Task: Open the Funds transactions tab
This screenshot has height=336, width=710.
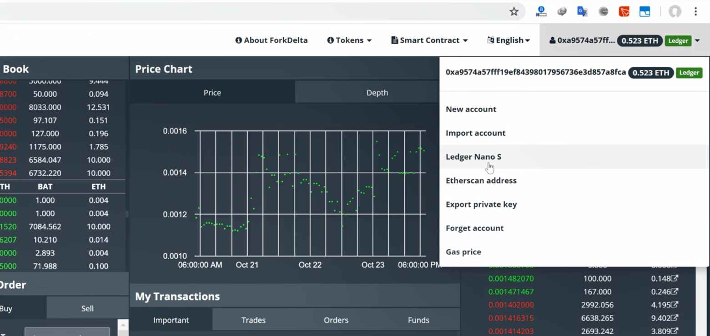Action: (x=418, y=320)
